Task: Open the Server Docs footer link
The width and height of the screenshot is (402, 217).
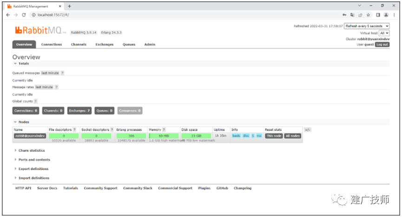Action: [47, 188]
